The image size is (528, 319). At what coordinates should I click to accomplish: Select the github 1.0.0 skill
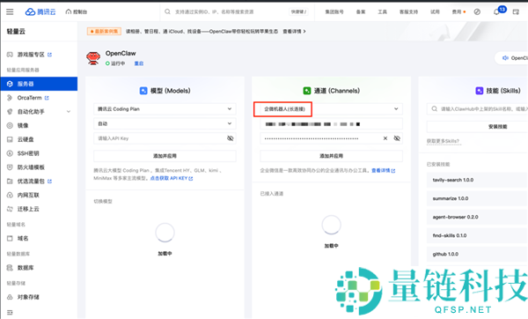tap(478, 254)
